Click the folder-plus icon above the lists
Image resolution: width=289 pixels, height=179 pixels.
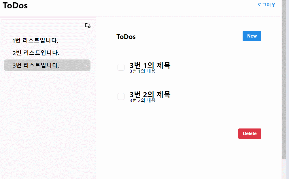(88, 26)
